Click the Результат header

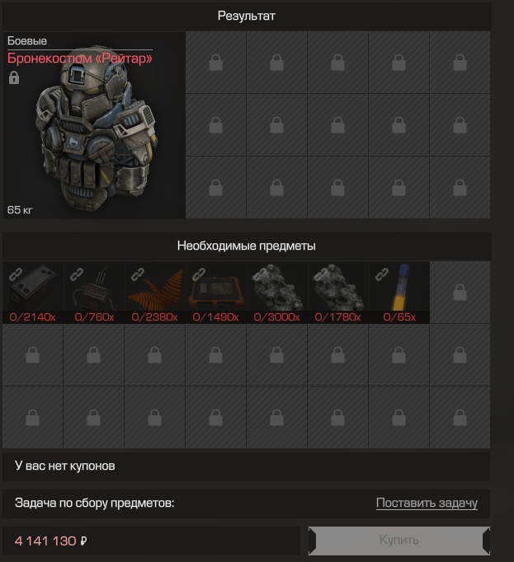(x=247, y=16)
